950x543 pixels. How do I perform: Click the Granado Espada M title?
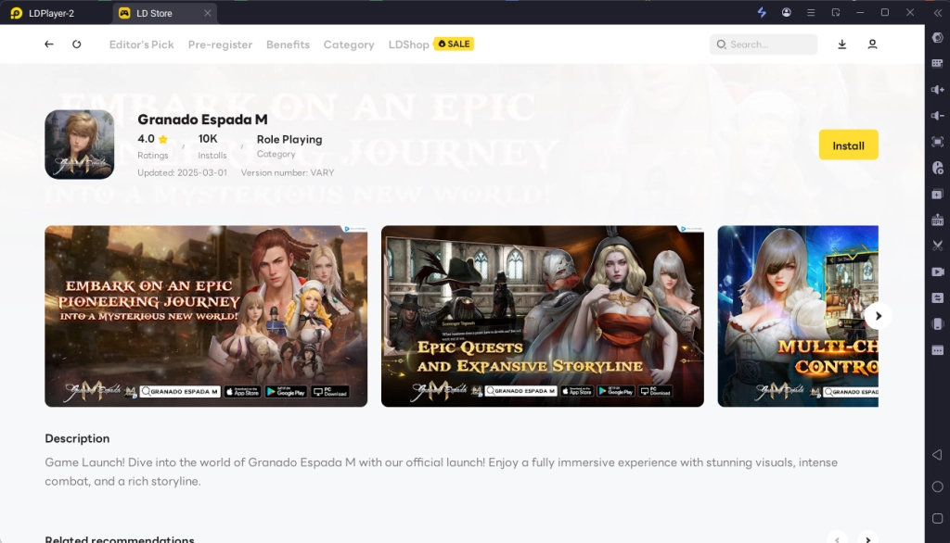202,120
